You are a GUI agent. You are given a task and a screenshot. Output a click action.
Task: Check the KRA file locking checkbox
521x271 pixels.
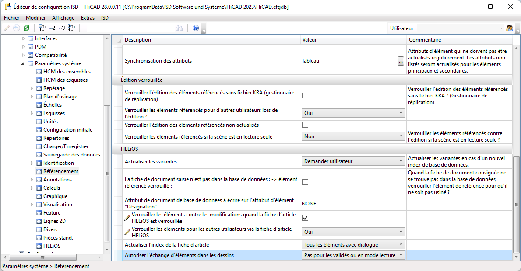[305, 96]
